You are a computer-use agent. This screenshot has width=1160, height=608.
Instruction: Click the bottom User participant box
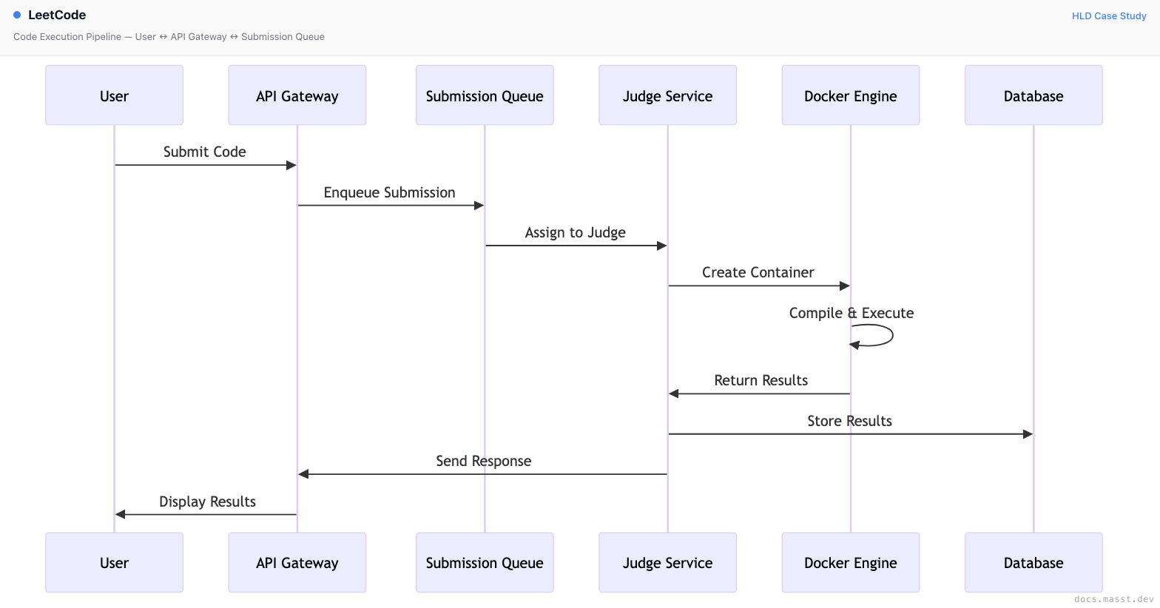114,563
